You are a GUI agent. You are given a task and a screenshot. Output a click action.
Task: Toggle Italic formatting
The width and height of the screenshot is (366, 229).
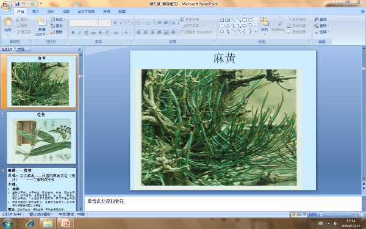(79, 33)
